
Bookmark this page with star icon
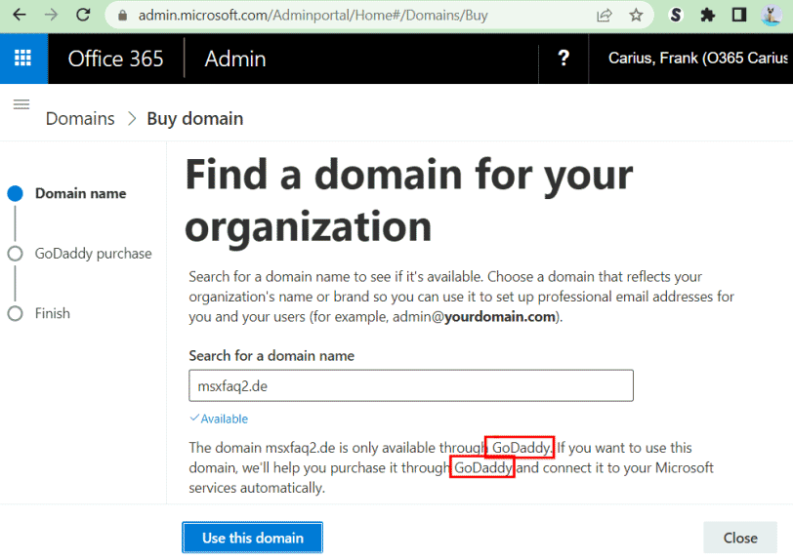[636, 16]
